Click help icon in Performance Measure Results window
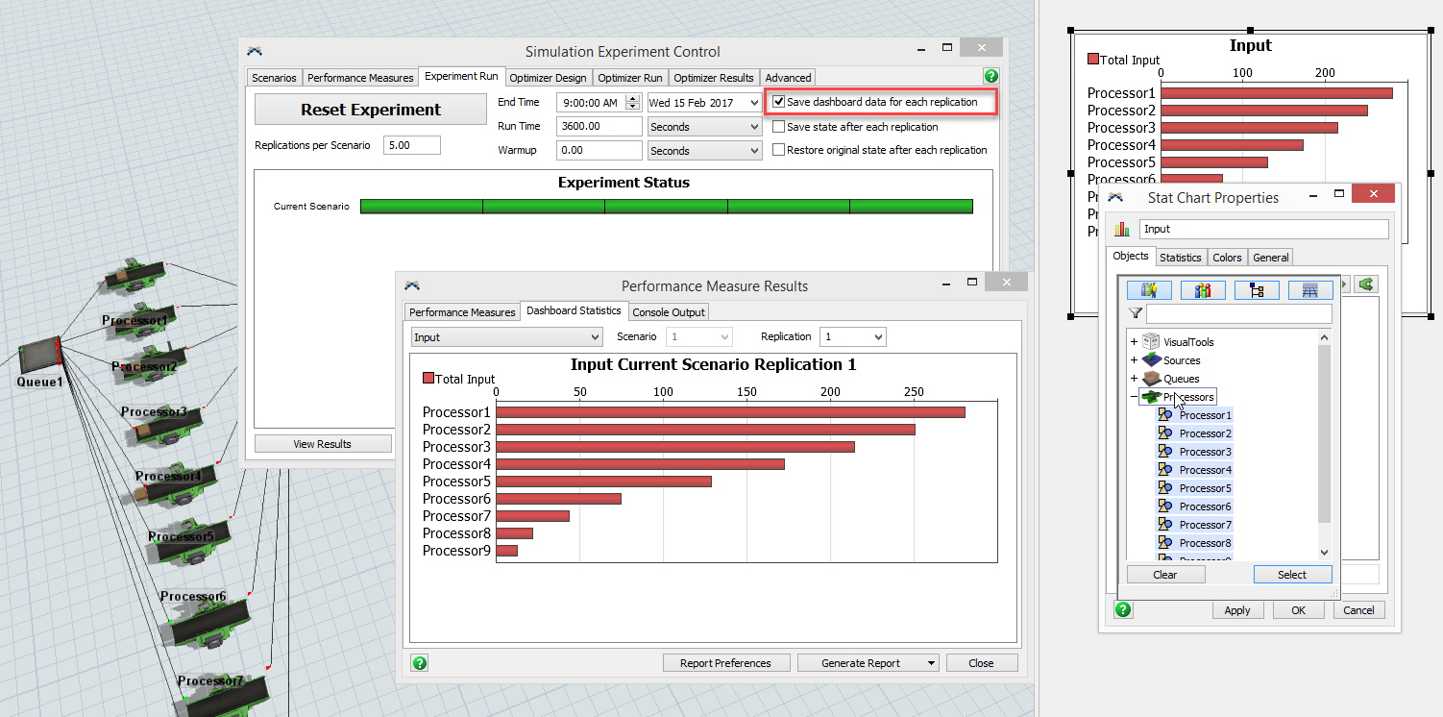Screen dimensions: 1443x717 419,662
